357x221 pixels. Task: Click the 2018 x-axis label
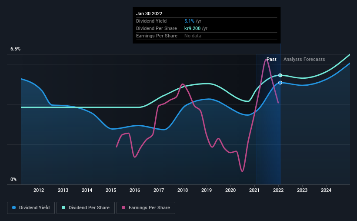(x=183, y=190)
